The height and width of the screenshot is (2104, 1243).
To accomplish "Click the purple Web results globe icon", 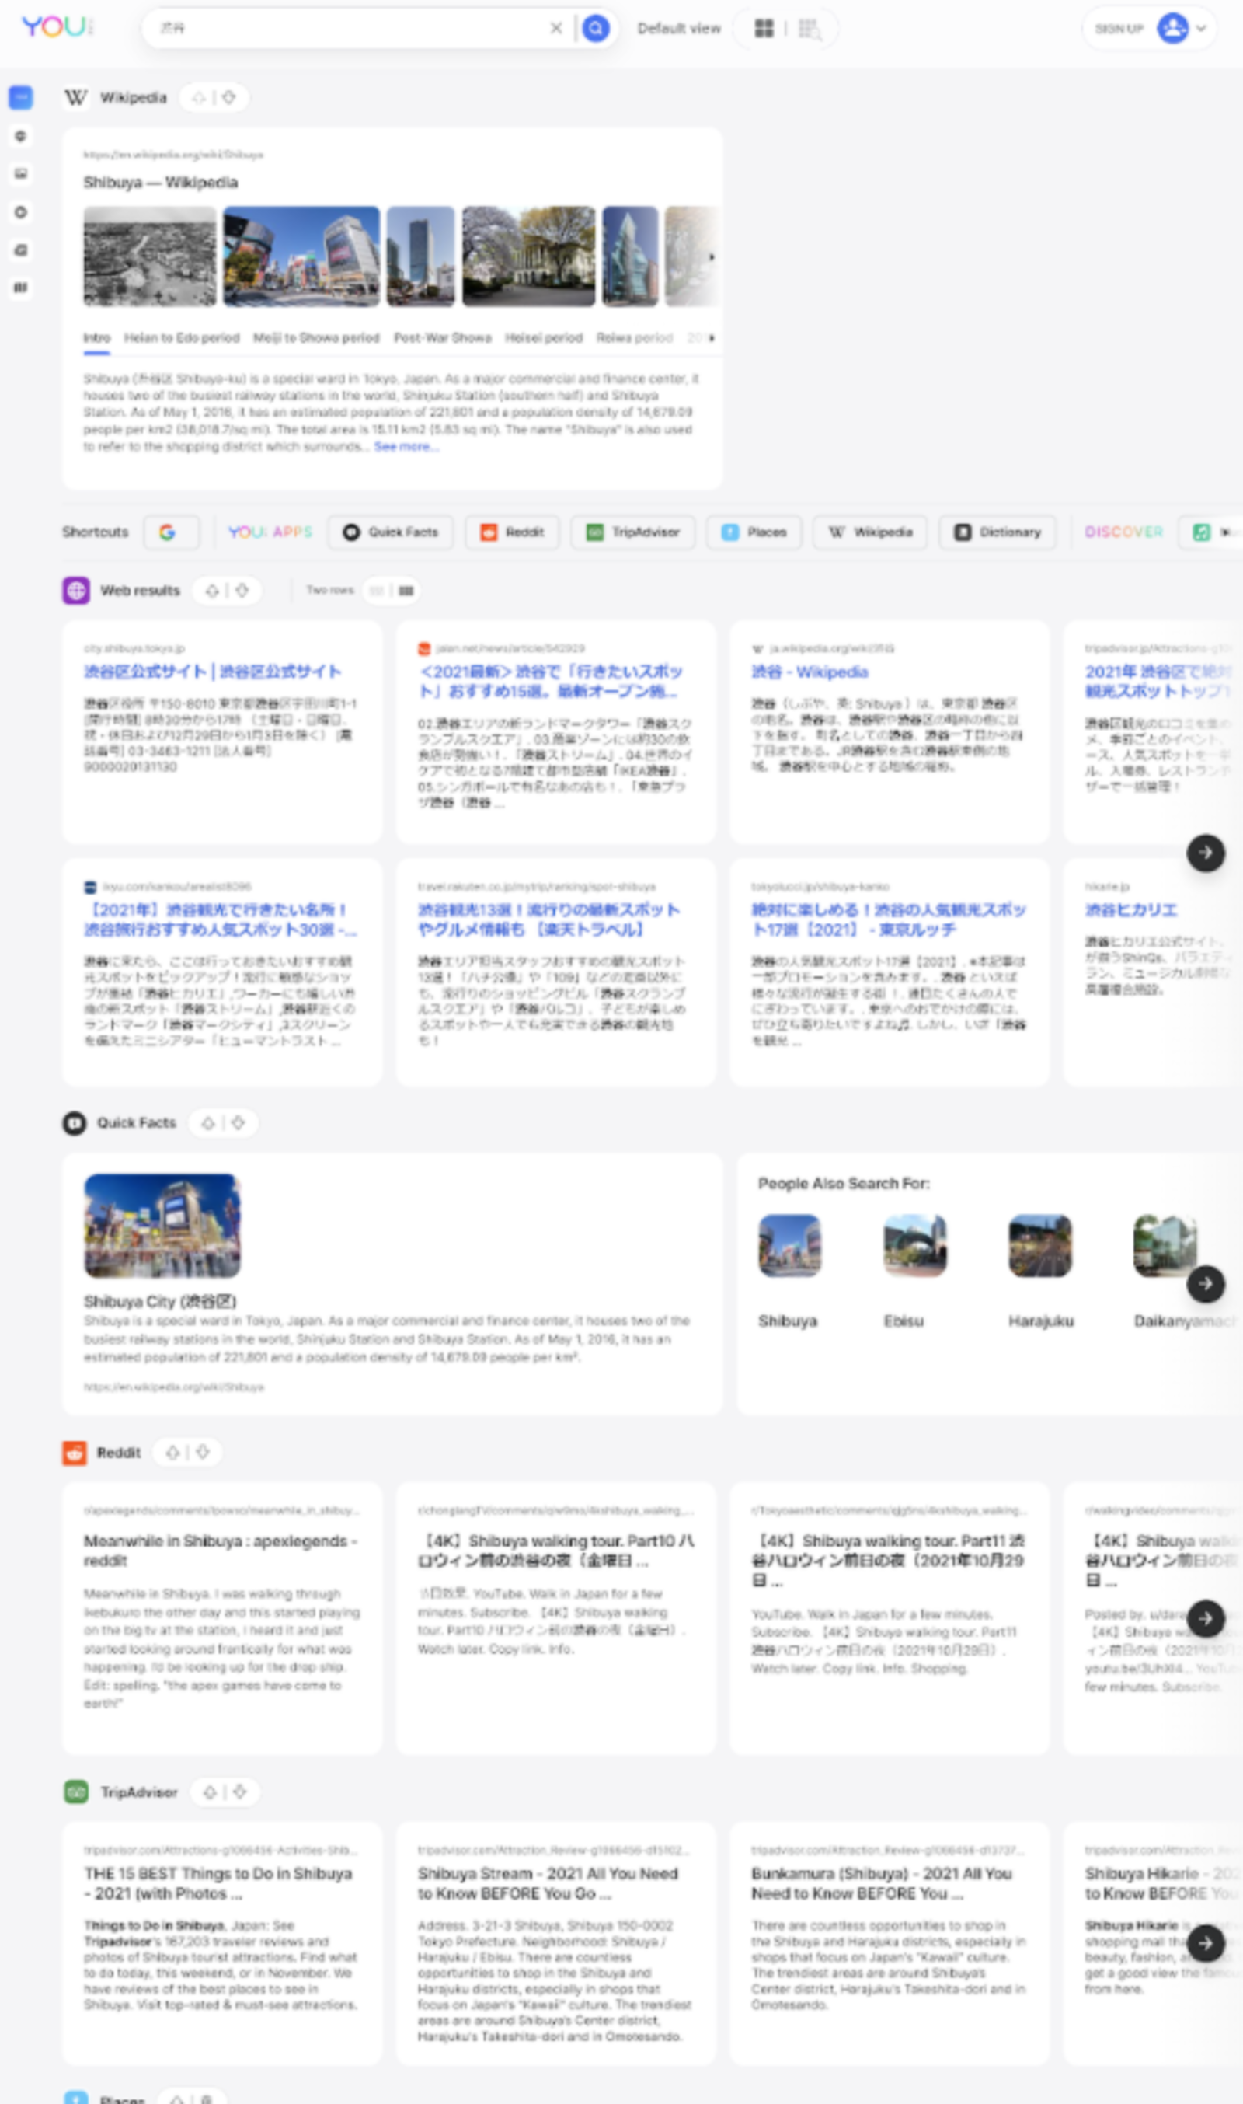I will tap(75, 591).
